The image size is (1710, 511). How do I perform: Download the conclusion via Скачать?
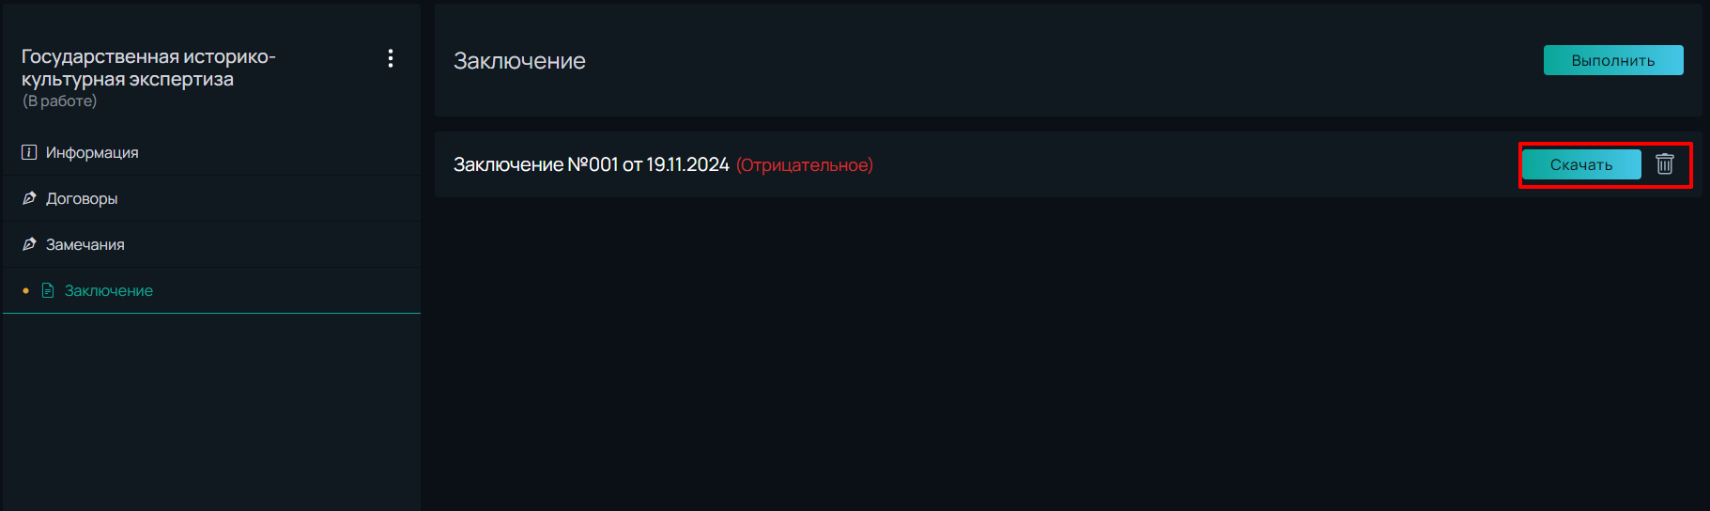(1581, 164)
